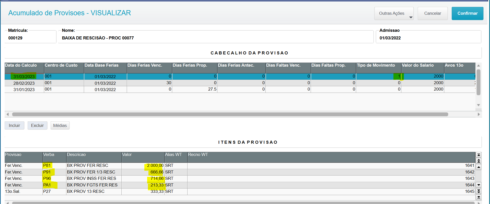
Task: Move up one row in Itens grid
Action: [x=479, y=167]
